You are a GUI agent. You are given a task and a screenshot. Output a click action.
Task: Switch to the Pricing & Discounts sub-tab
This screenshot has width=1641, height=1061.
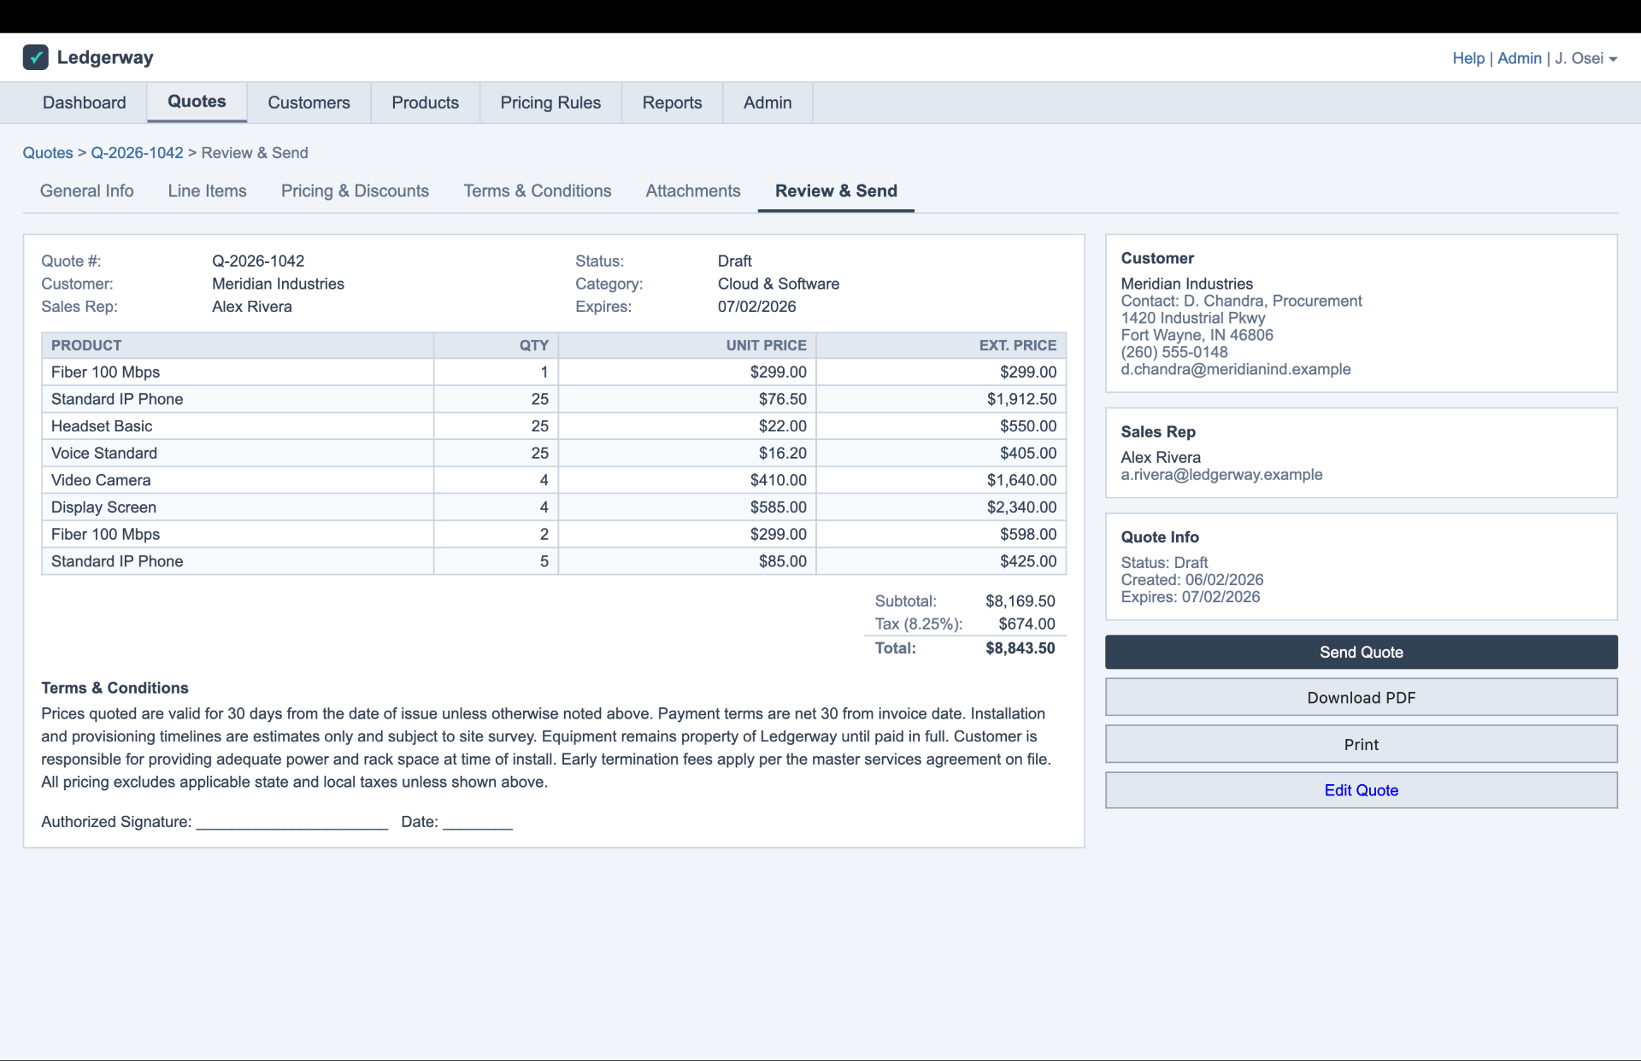click(355, 191)
